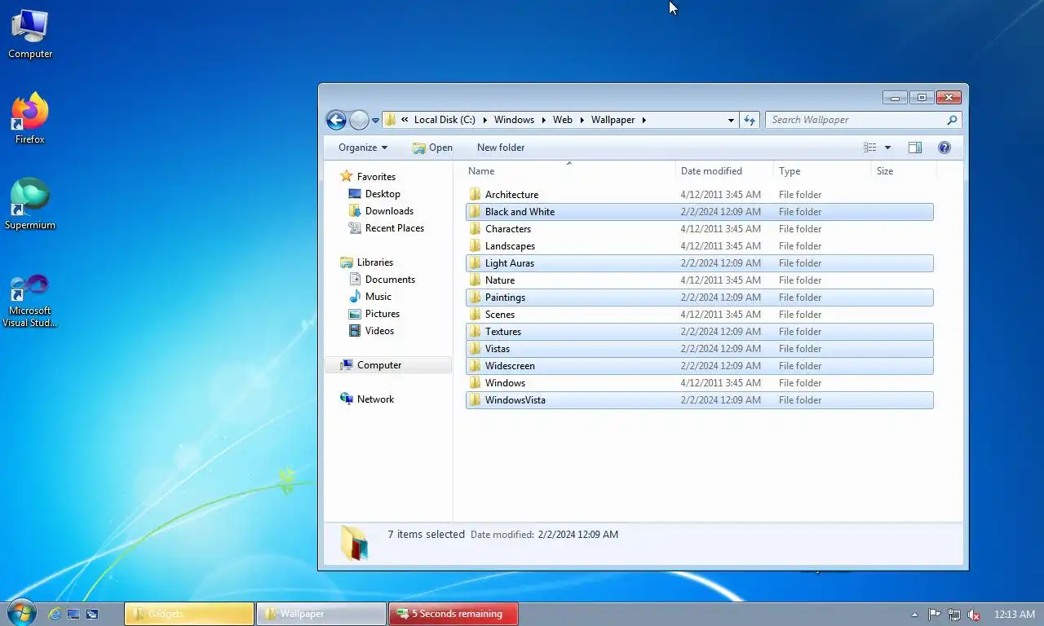Sort by the Size column header
This screenshot has height=626, width=1044.
click(x=904, y=171)
